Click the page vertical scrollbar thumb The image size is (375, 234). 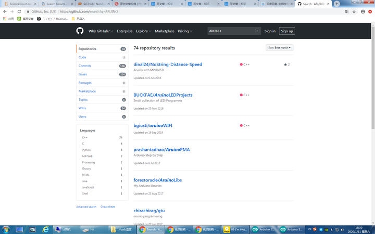click(x=373, y=77)
